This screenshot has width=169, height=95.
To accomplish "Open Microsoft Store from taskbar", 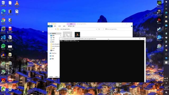I will (166, 21).
